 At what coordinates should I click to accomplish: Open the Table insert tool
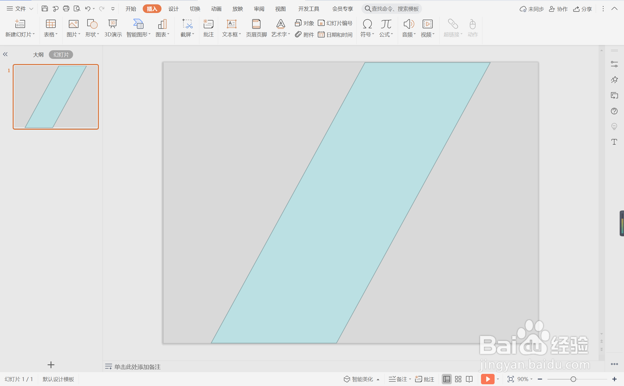click(x=51, y=24)
